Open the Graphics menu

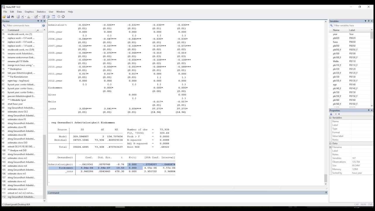[29, 12]
